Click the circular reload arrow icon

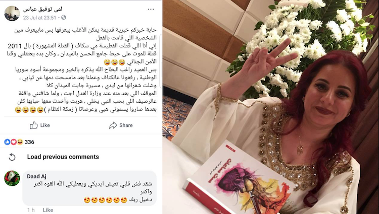point(12,157)
